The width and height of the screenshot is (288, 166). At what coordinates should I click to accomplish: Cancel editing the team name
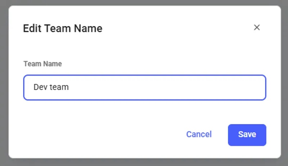pyautogui.click(x=199, y=134)
